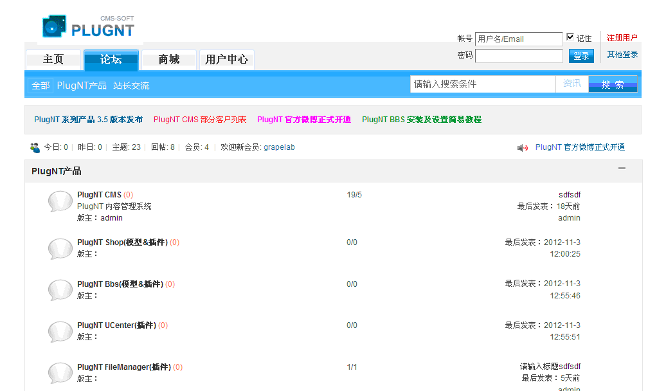Collapse the PlugNT产品 section with minus control
The height and width of the screenshot is (391, 666).
(x=622, y=168)
